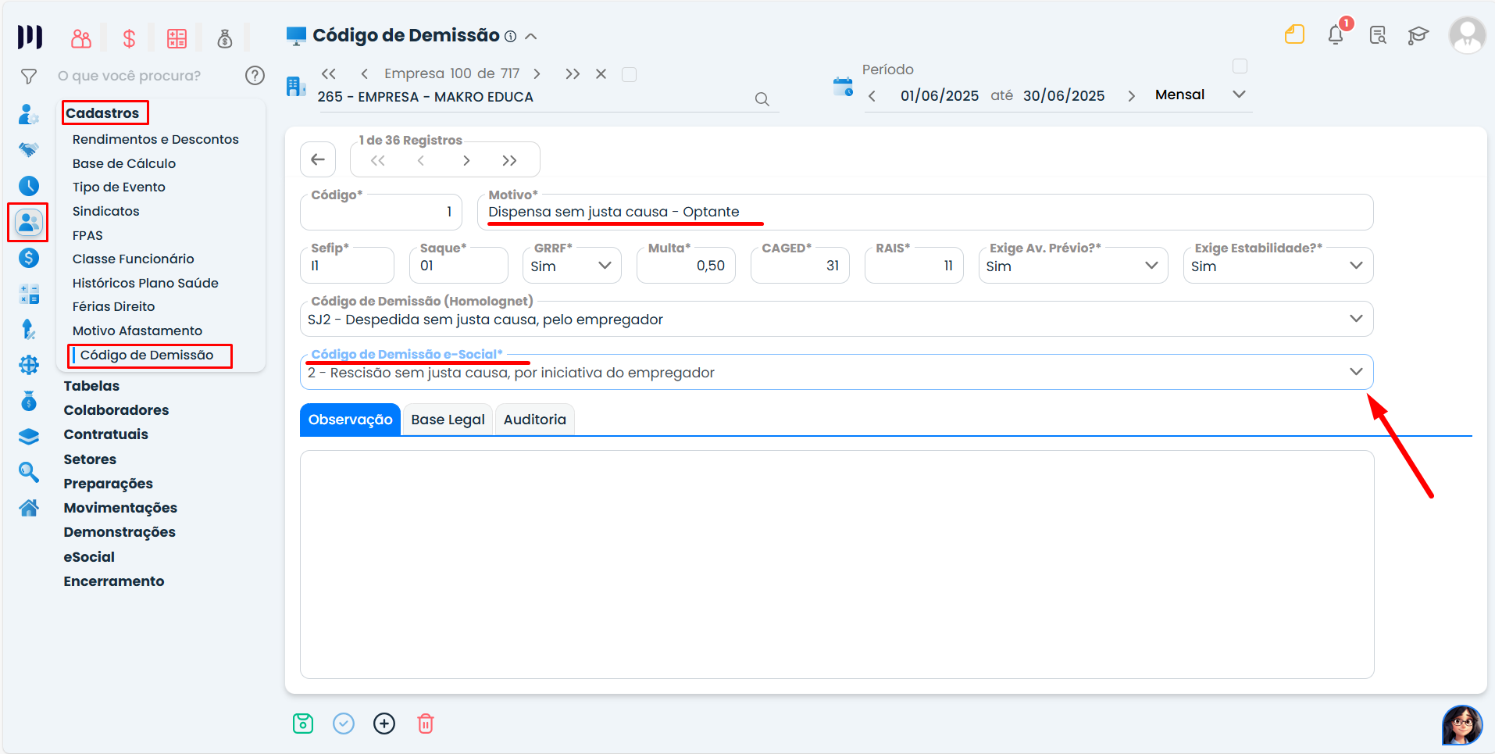
Task: Click the help question mark icon
Action: click(255, 76)
